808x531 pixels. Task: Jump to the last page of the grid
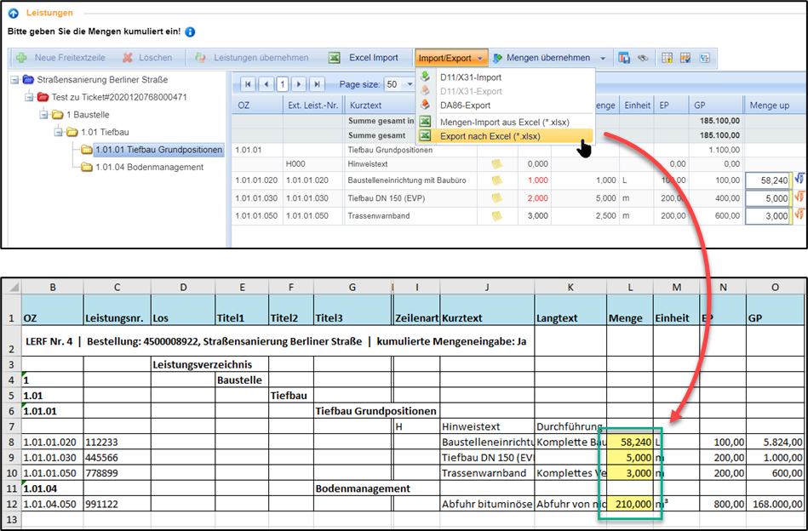317,84
